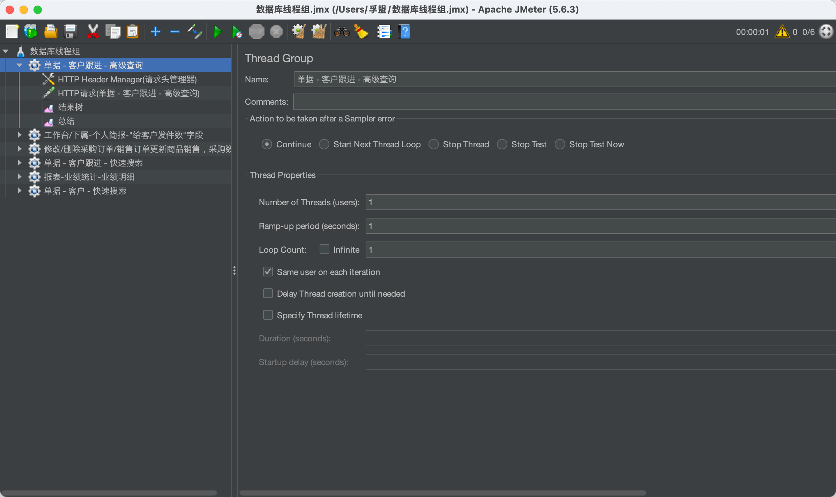Collapse the root 数据库线程组 test plan

tap(6, 51)
